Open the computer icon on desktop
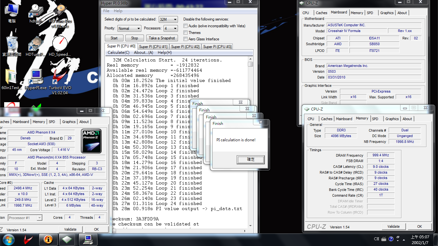 (12, 13)
